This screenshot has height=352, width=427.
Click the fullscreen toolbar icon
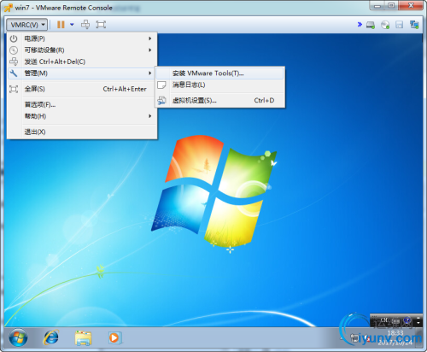(x=101, y=25)
